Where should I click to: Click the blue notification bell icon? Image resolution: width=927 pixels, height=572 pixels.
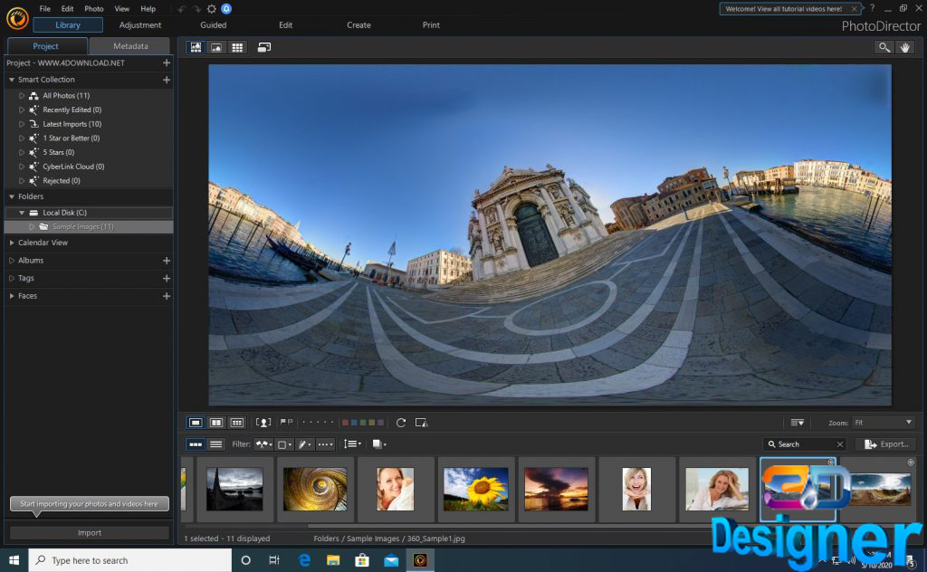226,8
